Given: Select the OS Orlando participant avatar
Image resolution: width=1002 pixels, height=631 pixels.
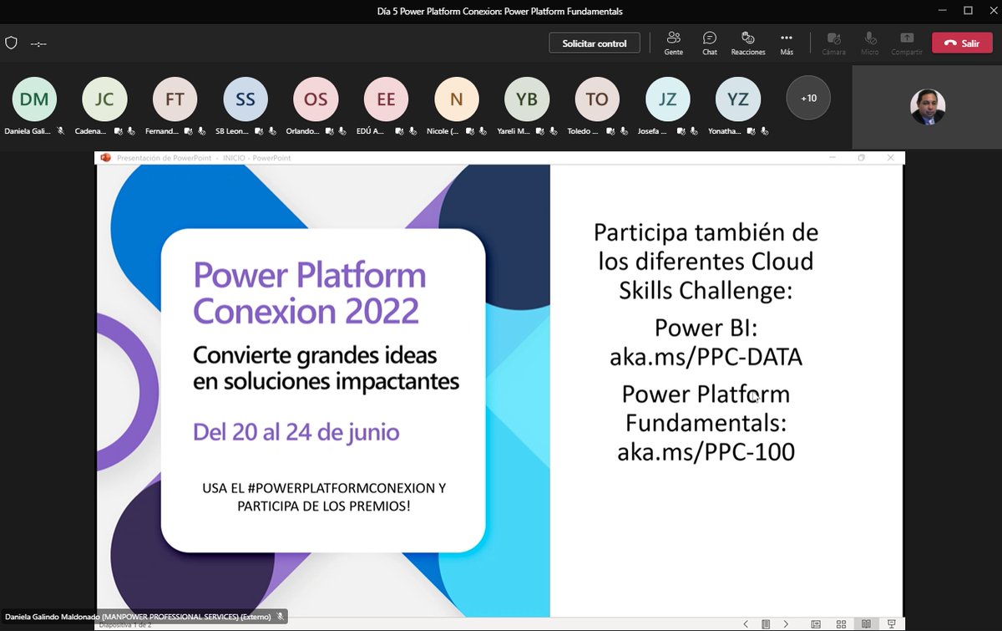Looking at the screenshot, I should coord(316,99).
